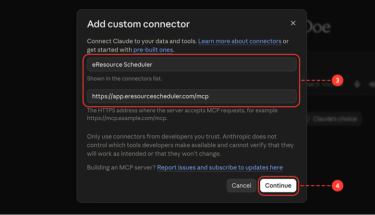Continue with the connector setup
375x215 pixels.
click(278, 186)
